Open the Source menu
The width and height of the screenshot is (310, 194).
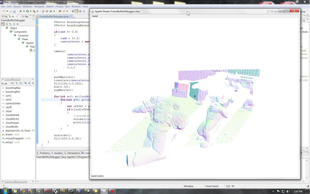(17, 6)
